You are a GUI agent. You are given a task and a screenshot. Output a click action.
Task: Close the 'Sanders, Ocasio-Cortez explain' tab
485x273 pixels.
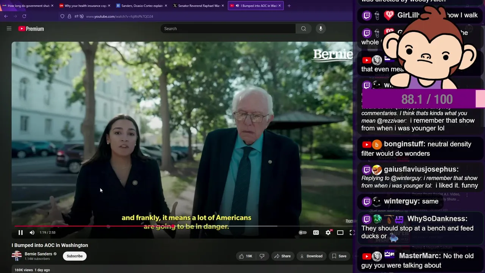click(x=166, y=6)
